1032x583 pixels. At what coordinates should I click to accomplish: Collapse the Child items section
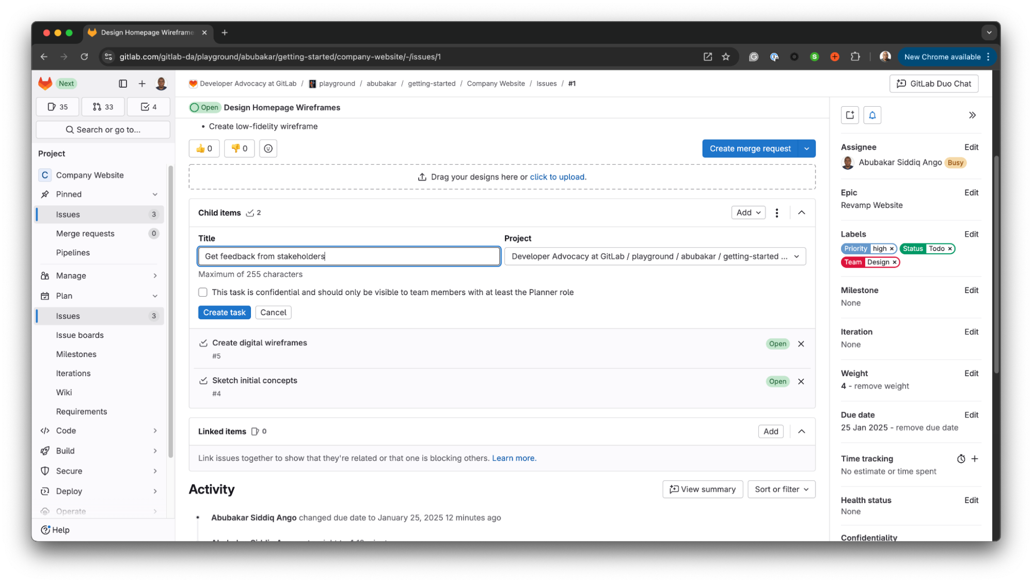coord(801,213)
